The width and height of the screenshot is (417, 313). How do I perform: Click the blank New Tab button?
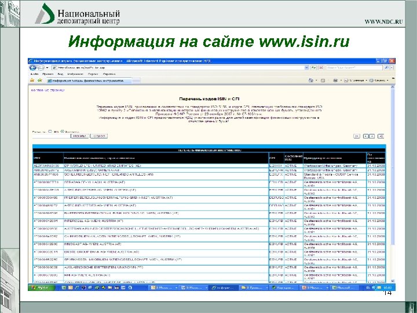tap(136, 81)
